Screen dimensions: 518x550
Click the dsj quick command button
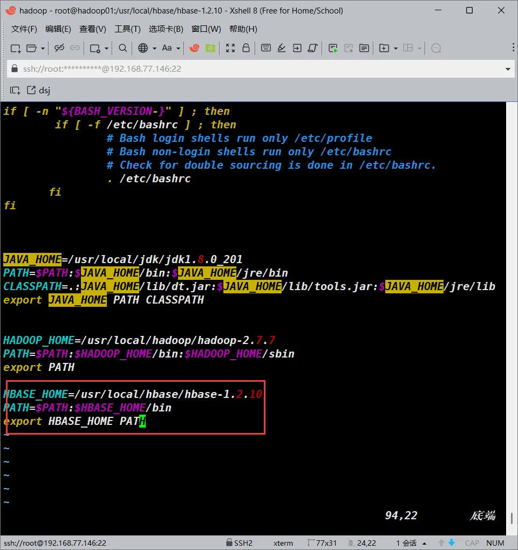click(x=39, y=91)
